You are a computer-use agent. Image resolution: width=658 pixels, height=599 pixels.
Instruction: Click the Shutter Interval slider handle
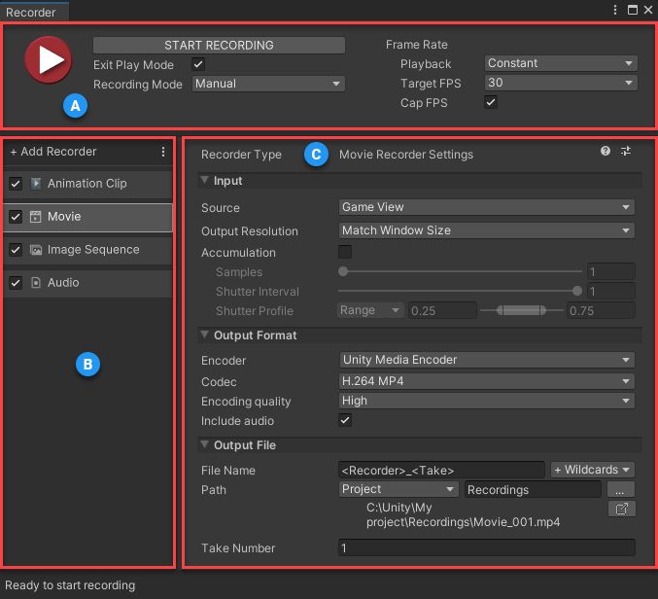click(577, 291)
